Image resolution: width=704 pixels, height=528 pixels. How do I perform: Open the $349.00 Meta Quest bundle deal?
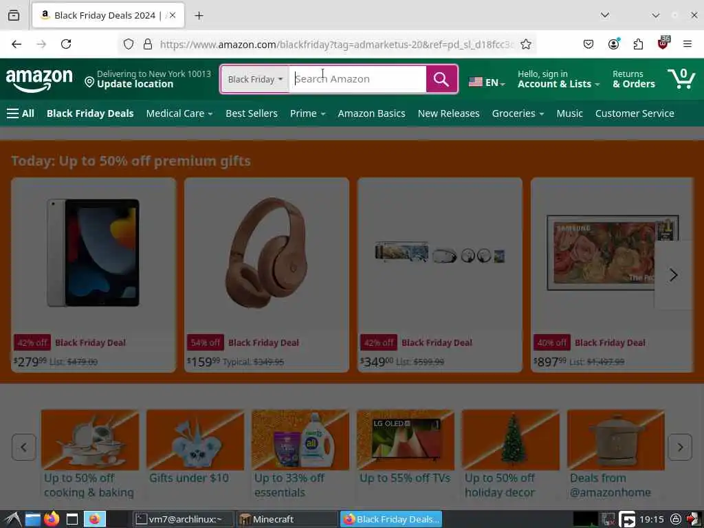[x=439, y=275]
